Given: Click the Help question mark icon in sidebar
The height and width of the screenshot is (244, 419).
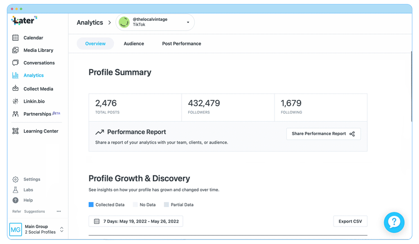Looking at the screenshot, I should (x=16, y=200).
